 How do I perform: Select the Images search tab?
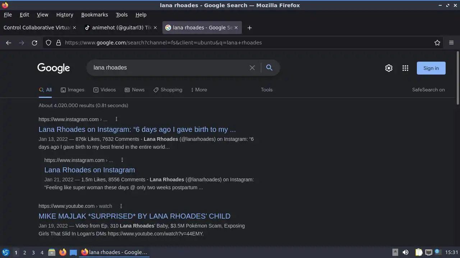pos(72,90)
